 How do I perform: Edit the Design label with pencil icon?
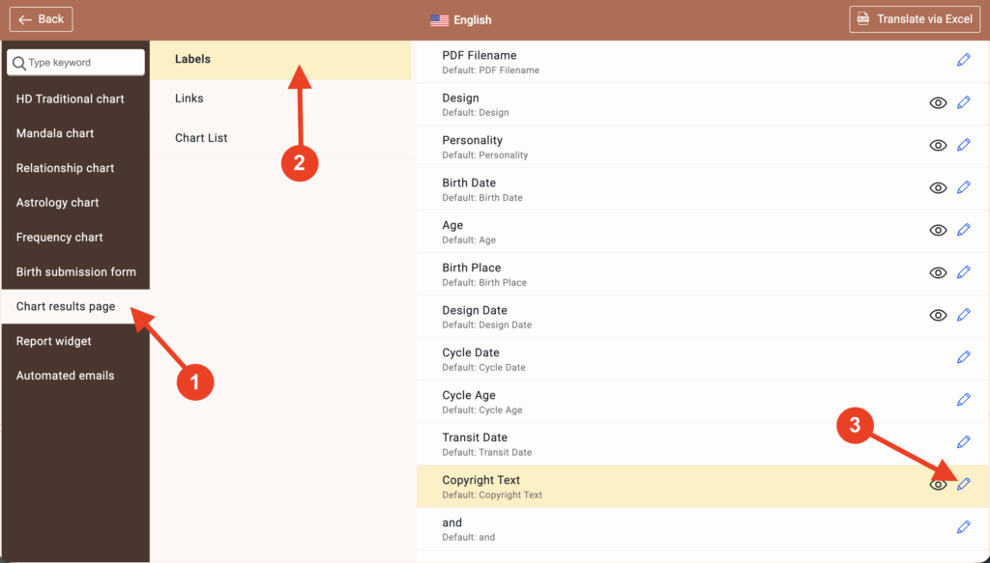click(x=963, y=102)
